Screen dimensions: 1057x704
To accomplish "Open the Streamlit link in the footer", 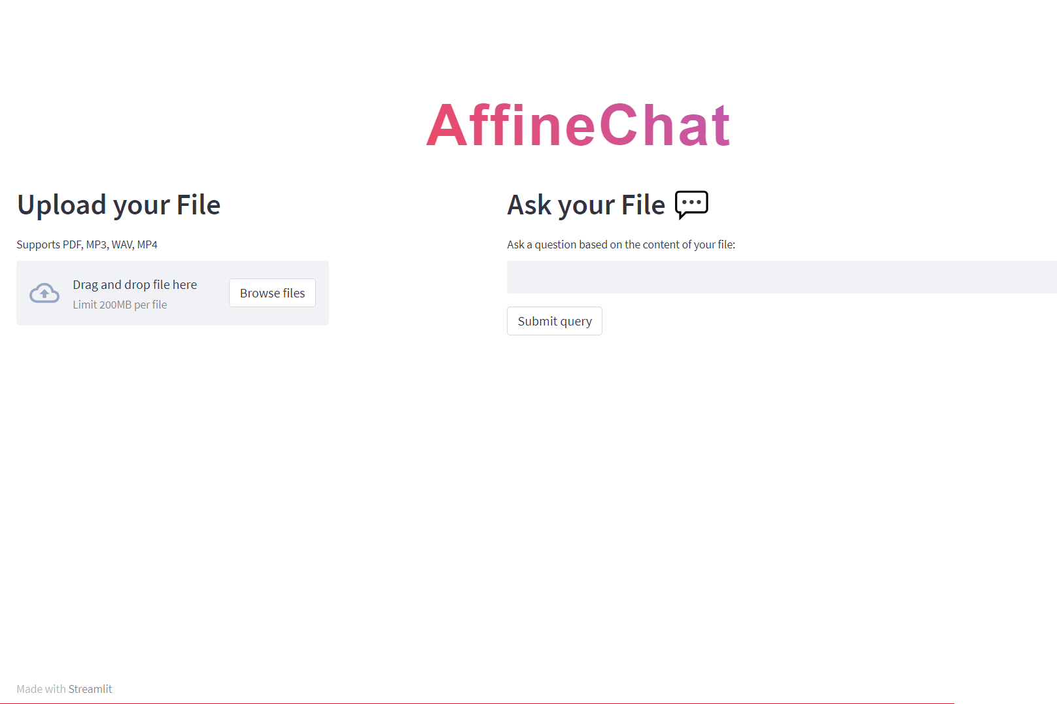I will tap(90, 689).
